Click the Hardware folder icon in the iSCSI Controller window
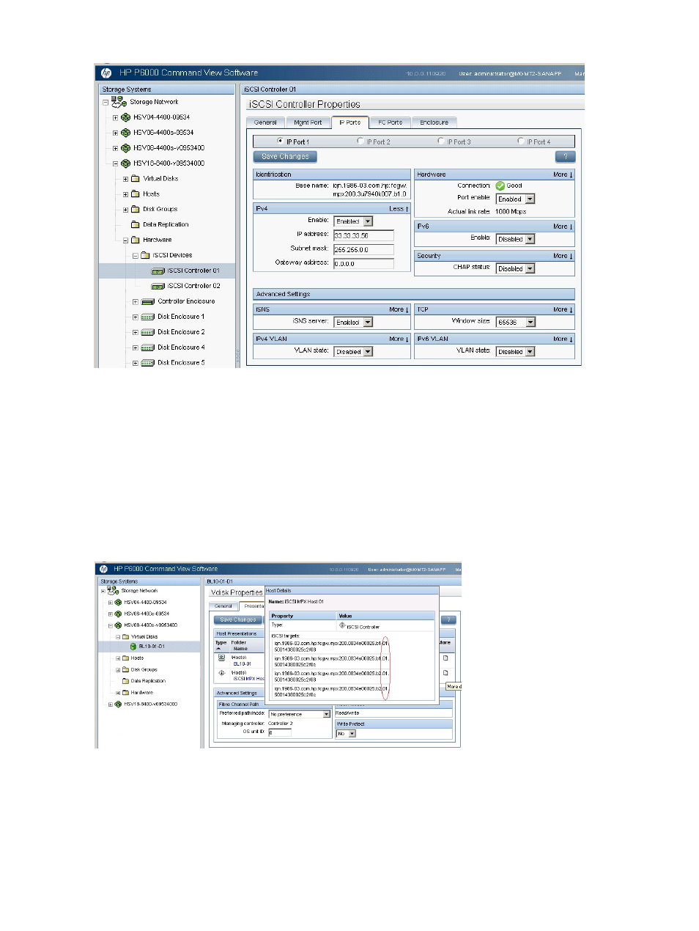Viewport: 699px width, 931px height. tap(136, 240)
